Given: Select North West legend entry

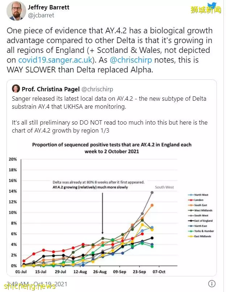Looking at the screenshot, I should coord(198,195).
